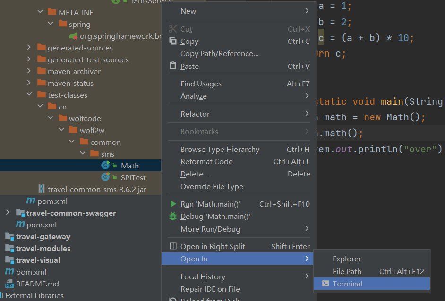Choose Explorer in Open In submenu
Image resolution: width=445 pixels, height=301 pixels.
372,259
